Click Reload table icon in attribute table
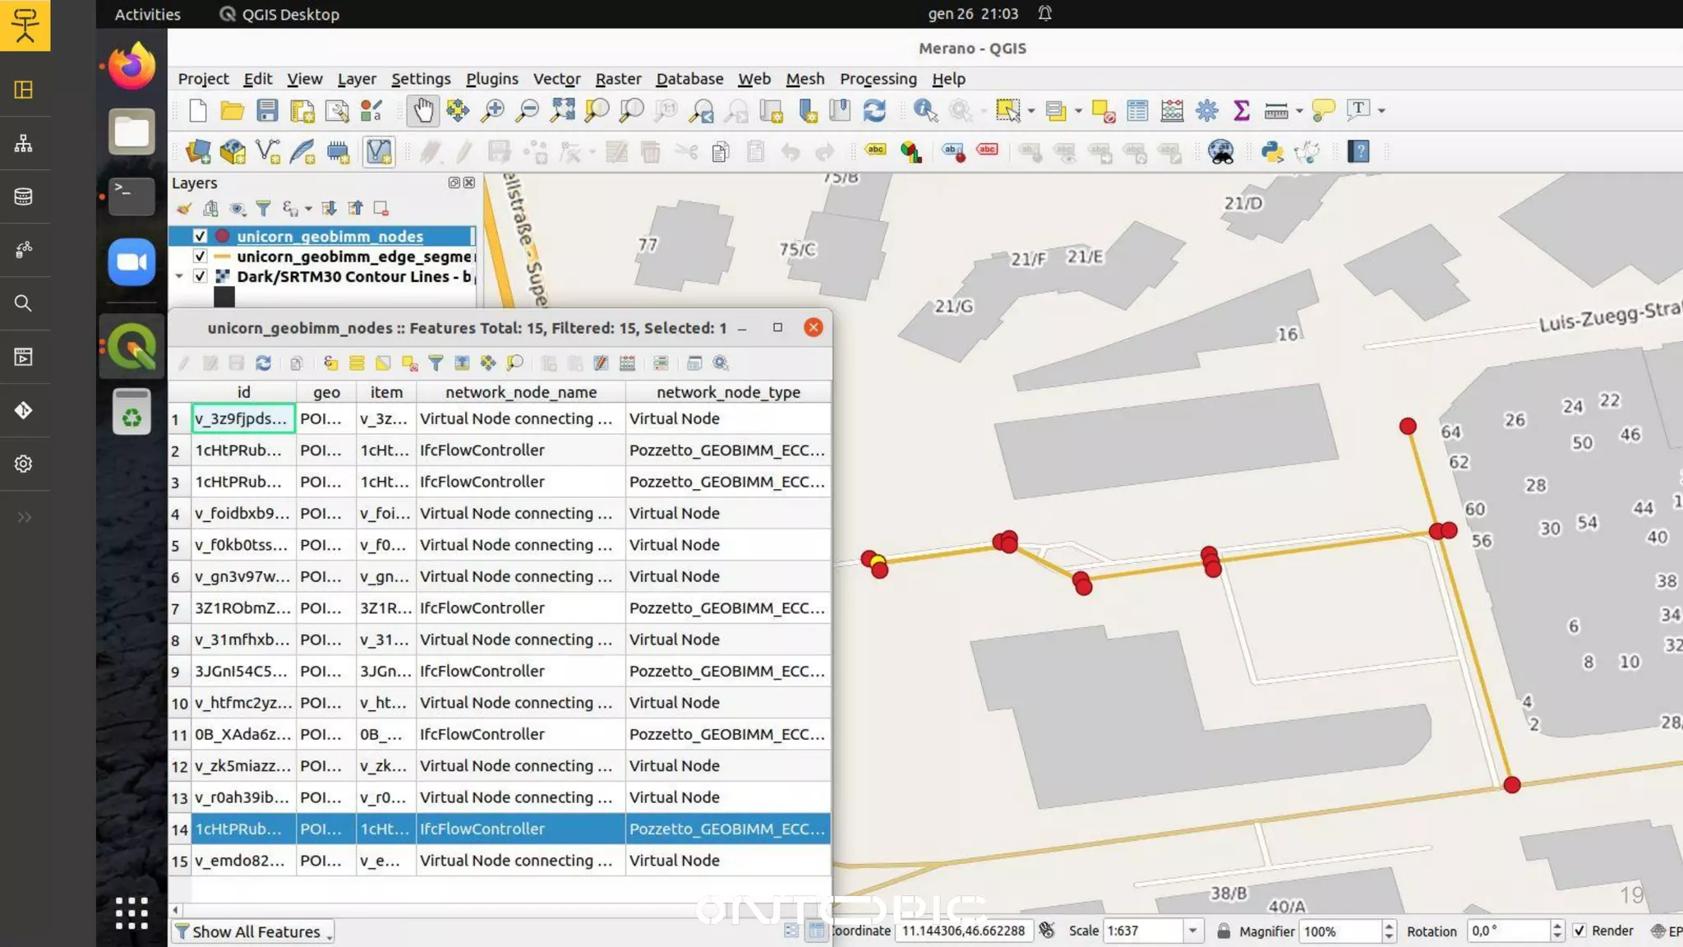1683x947 pixels. (x=263, y=363)
